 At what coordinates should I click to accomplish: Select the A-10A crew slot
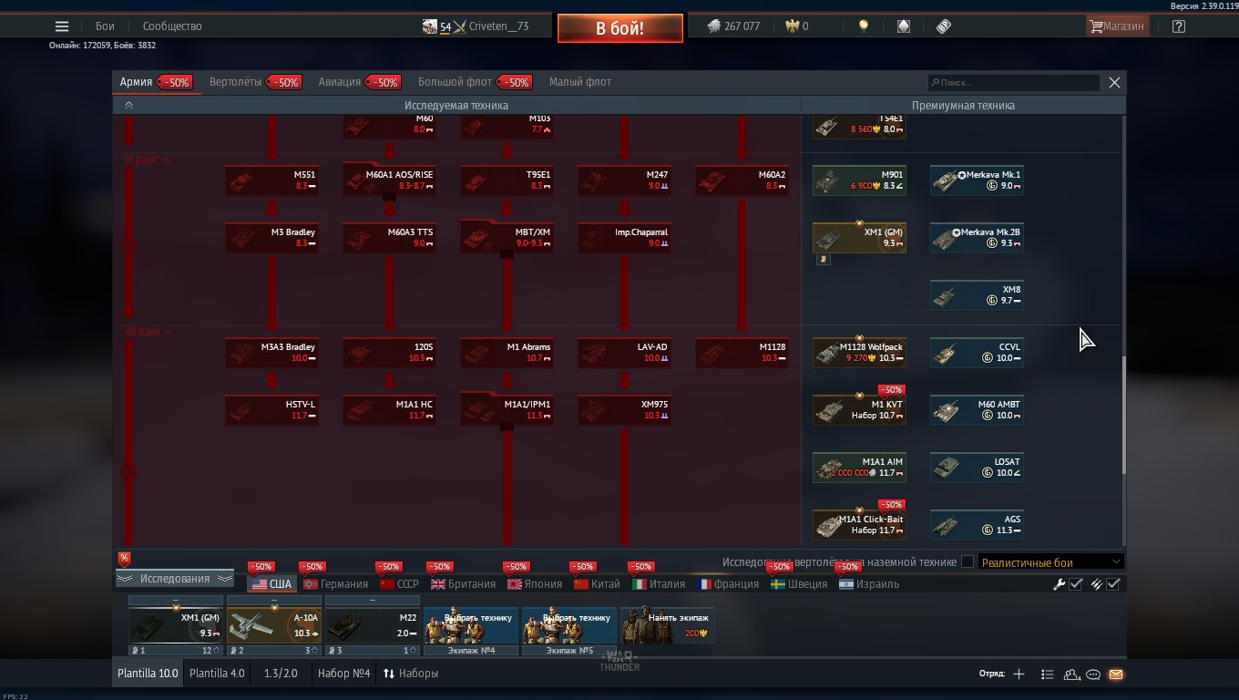coord(273,625)
